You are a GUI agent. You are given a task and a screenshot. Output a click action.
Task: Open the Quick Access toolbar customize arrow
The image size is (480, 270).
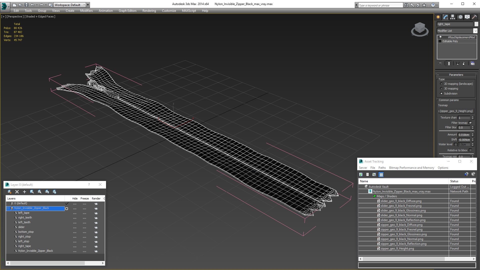[88, 5]
